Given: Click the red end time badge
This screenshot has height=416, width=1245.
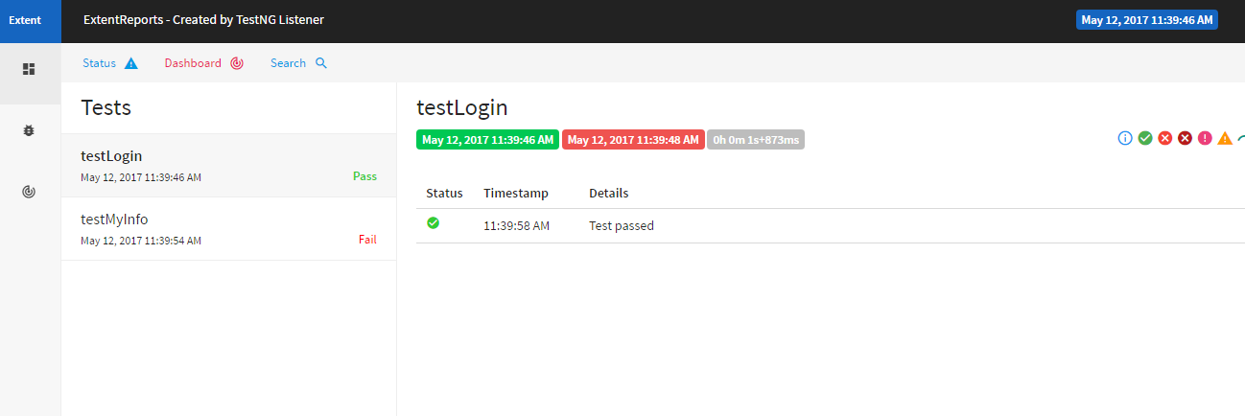Looking at the screenshot, I should click(x=633, y=140).
